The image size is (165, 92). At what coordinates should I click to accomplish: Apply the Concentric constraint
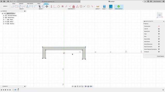coord(81,6)
